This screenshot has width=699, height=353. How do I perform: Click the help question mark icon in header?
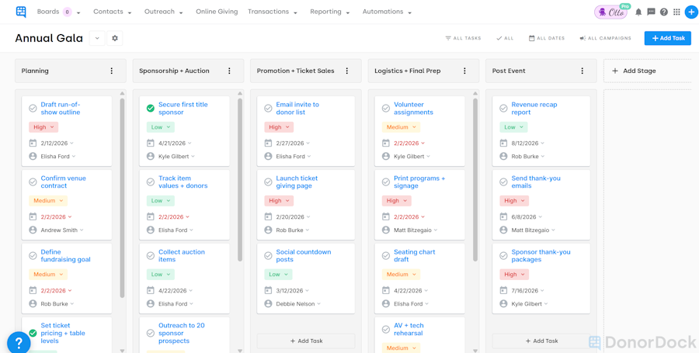pos(664,12)
